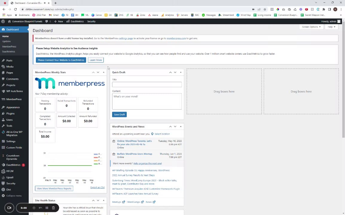Open MemberPress main sidebar menu
Image resolution: width=345 pixels, height=215 pixels.
(14, 99)
